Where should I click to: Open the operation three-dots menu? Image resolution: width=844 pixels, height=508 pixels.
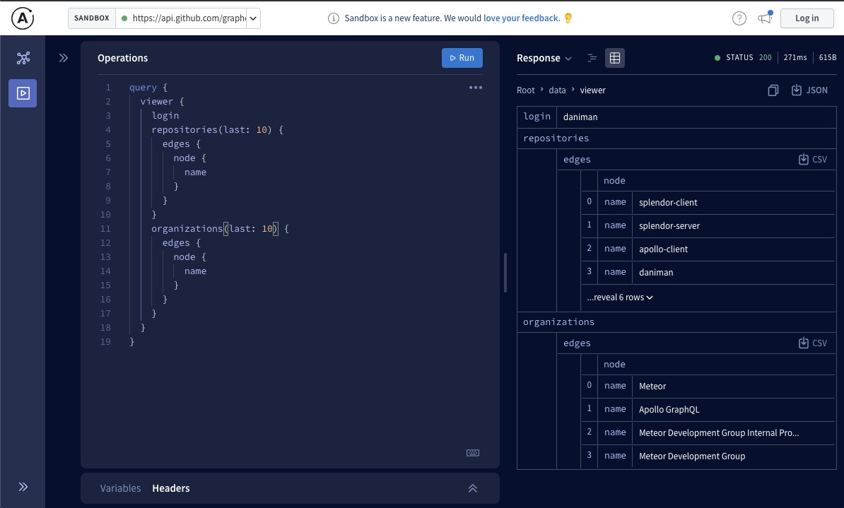(475, 87)
